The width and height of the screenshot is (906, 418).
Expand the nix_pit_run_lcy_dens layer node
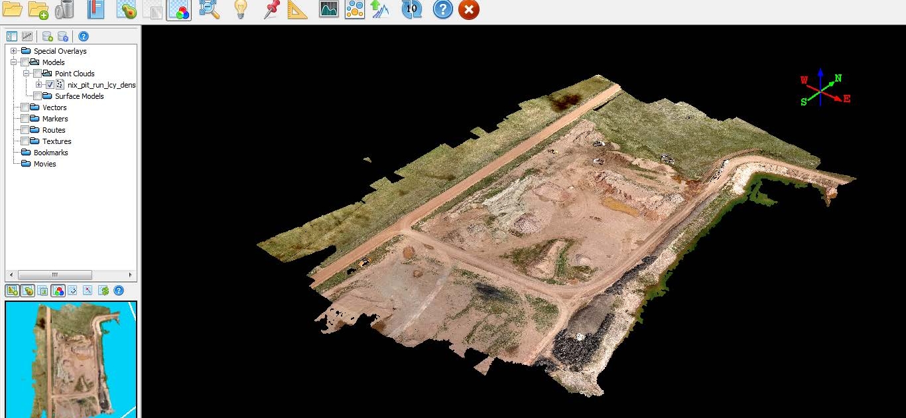click(39, 85)
